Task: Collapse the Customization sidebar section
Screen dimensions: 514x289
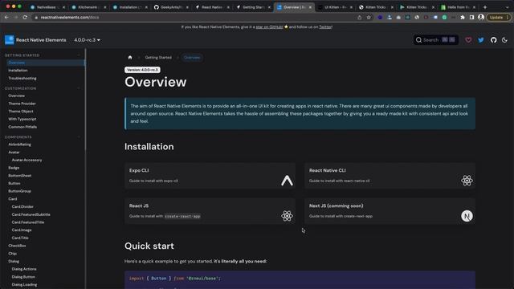Action: click(x=79, y=88)
